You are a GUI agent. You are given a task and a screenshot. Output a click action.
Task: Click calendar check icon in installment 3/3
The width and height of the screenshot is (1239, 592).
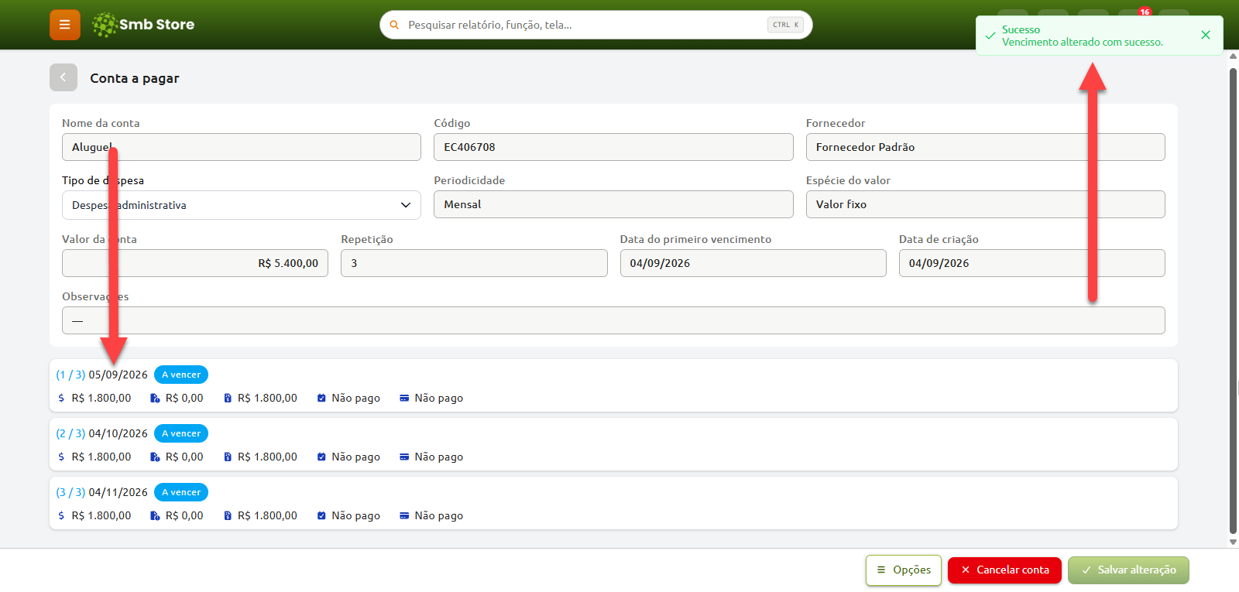(321, 515)
